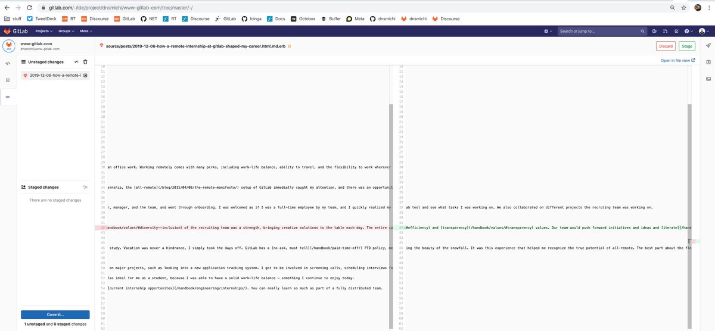Click the Stage button

click(x=687, y=46)
